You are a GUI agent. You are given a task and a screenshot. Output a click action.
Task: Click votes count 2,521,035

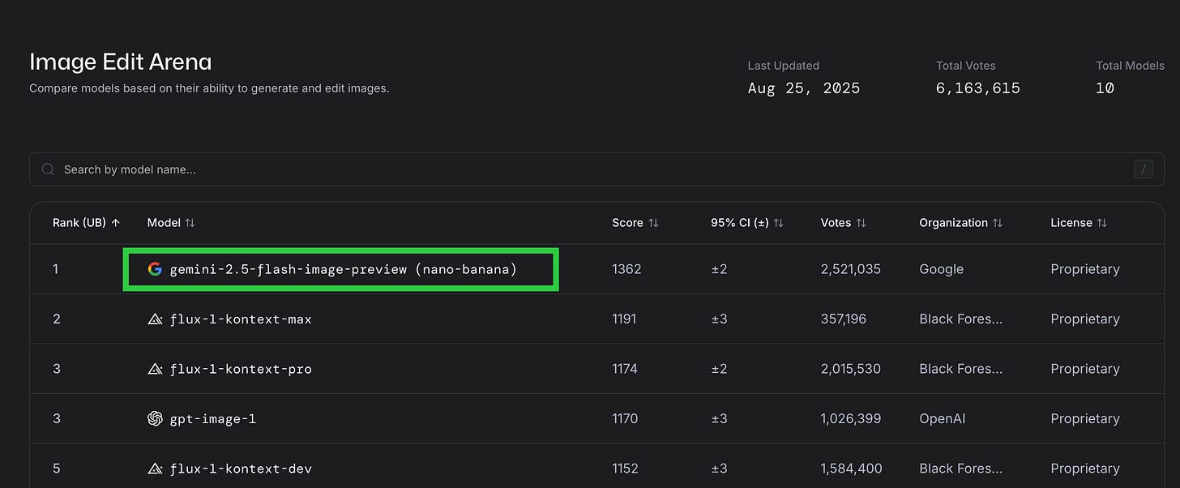tap(850, 269)
